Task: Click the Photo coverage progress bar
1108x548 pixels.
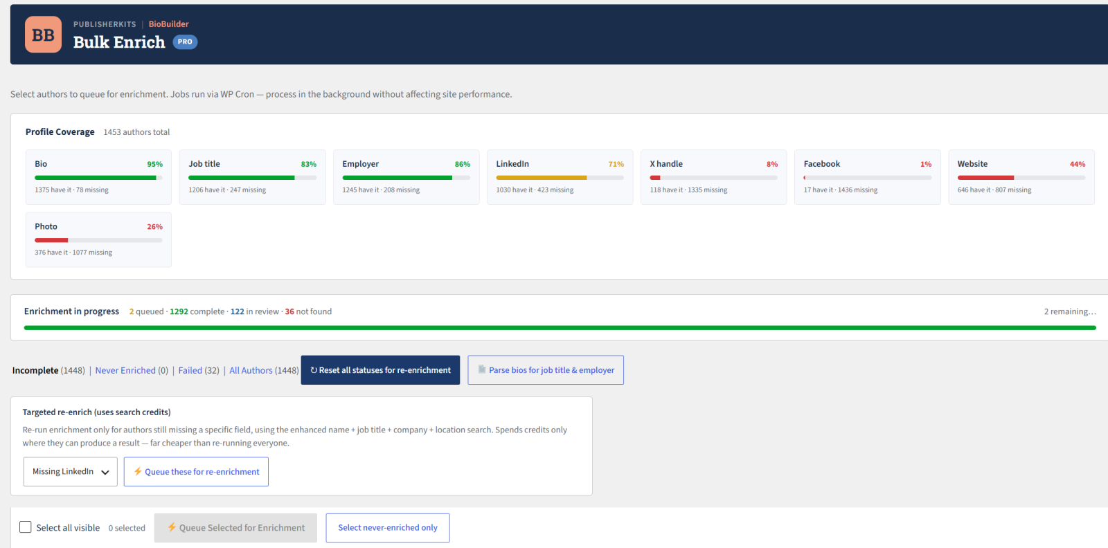Action: pos(98,240)
